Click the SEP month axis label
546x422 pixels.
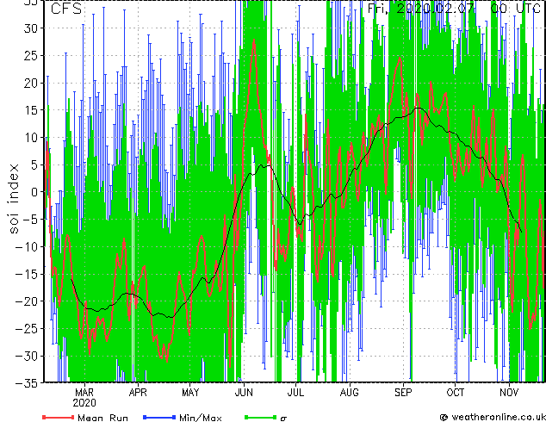[x=403, y=393]
